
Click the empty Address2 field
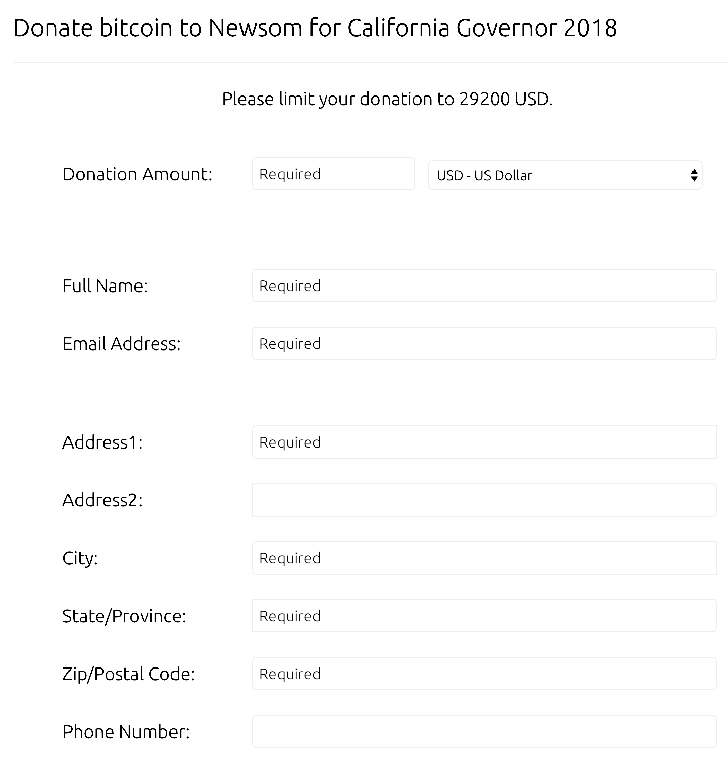click(484, 500)
